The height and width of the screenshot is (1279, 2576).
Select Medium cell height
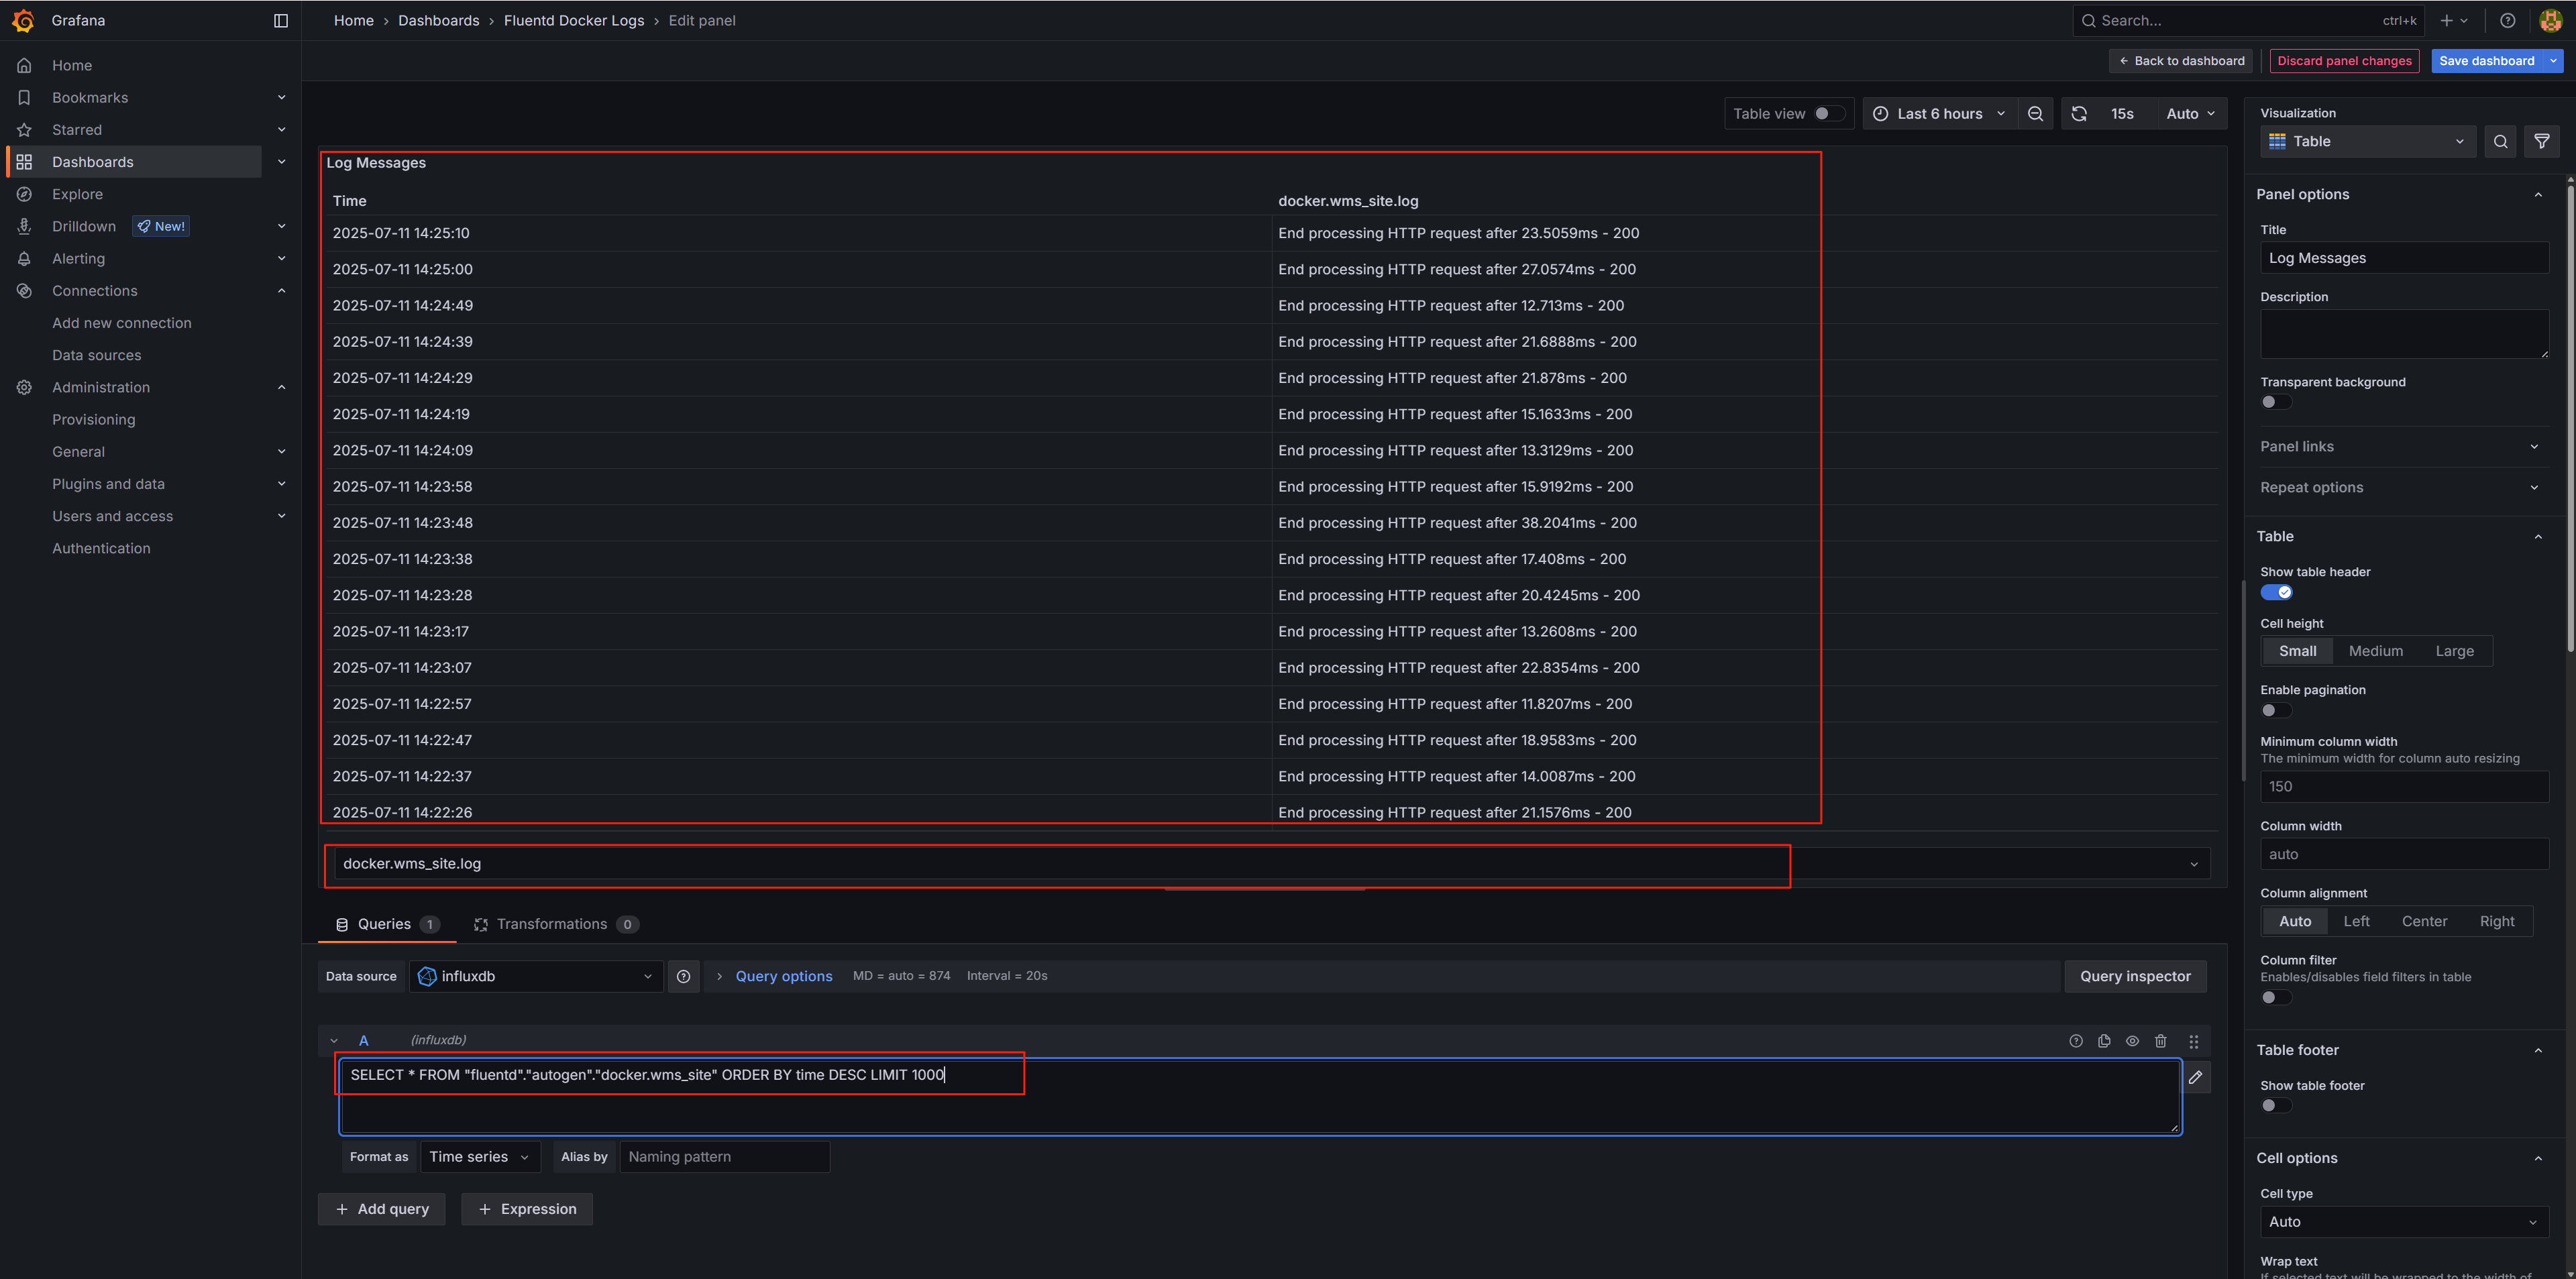2376,651
